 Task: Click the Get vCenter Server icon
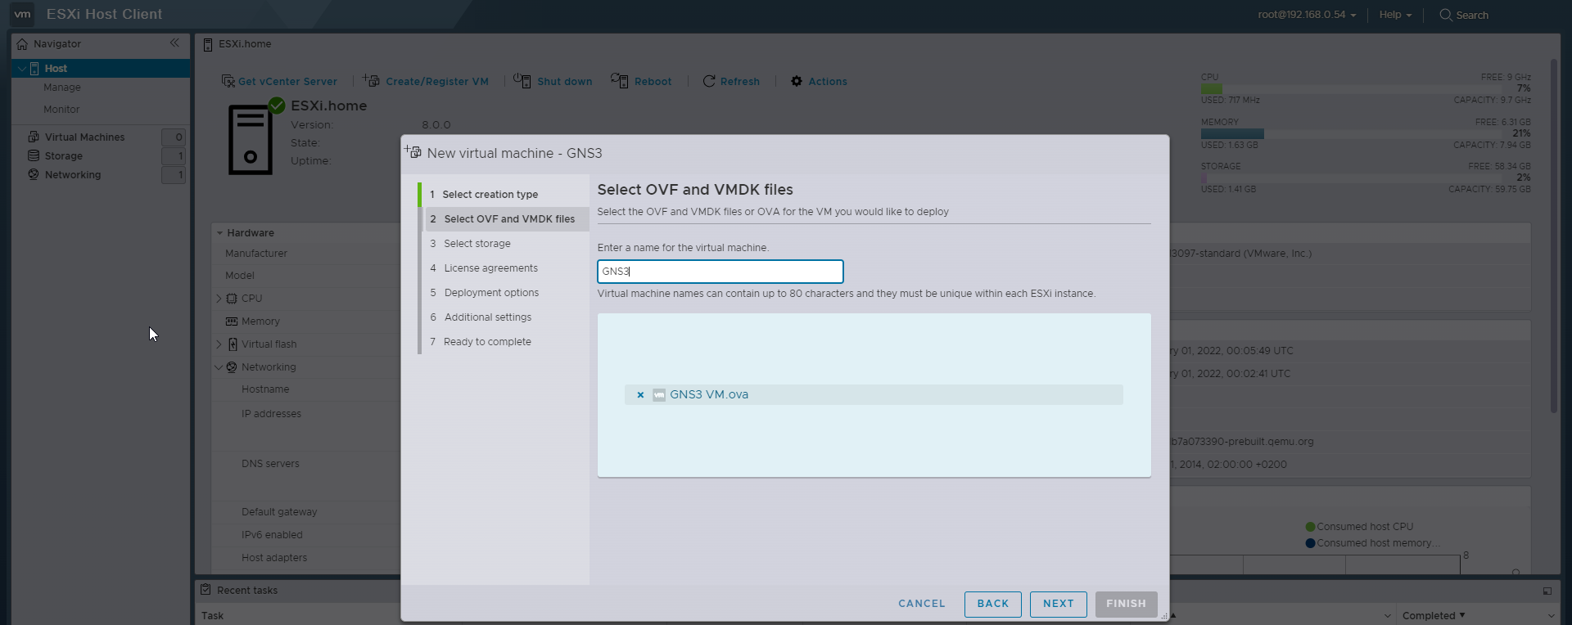coord(228,81)
